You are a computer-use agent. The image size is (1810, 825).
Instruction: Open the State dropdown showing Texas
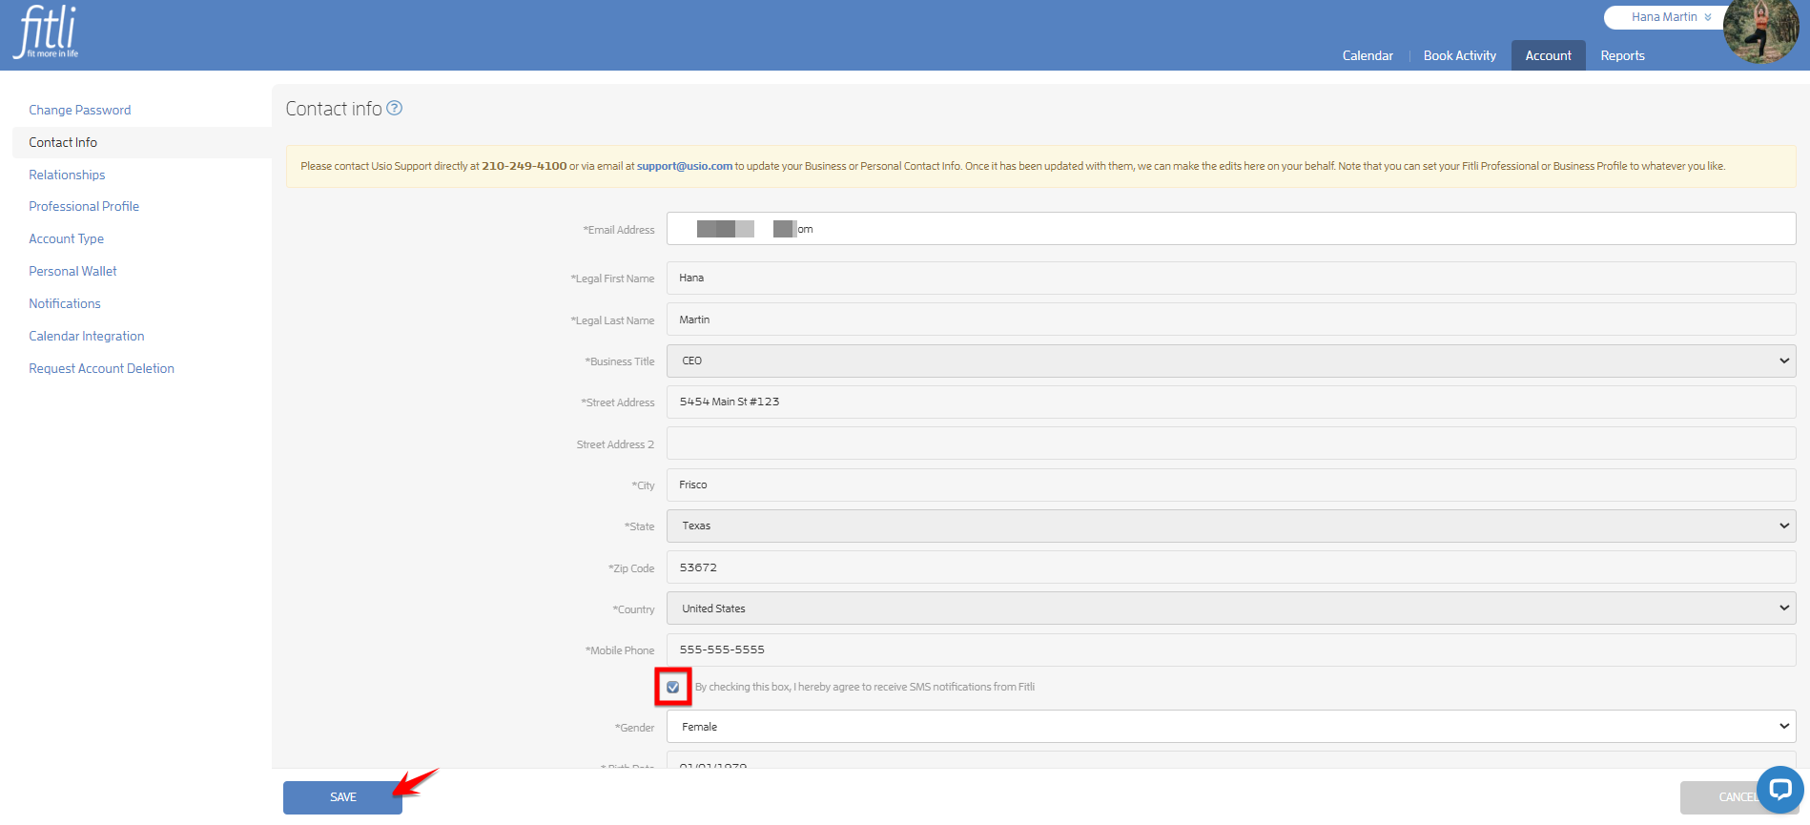(x=1231, y=526)
